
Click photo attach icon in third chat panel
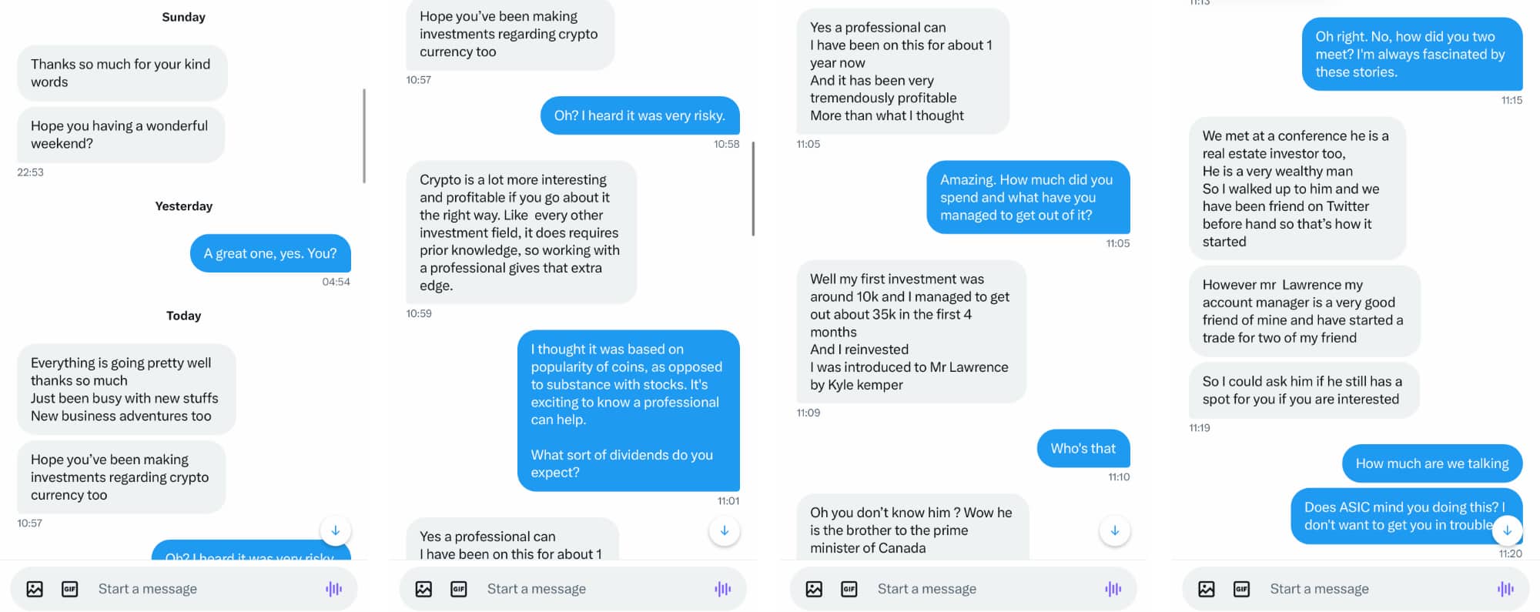point(814,589)
